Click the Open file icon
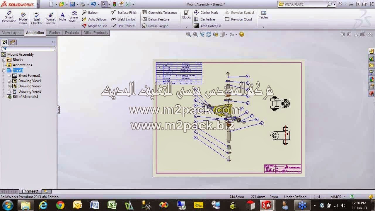Viewport: 375px width, 211px height. [62, 4]
